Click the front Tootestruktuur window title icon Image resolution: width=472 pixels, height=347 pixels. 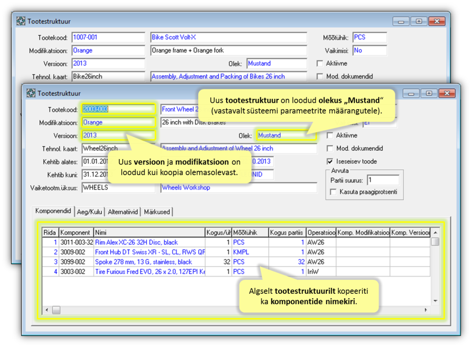(31, 93)
